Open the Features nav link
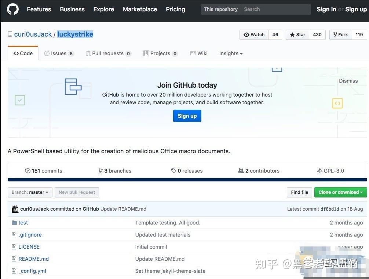The height and width of the screenshot is (279, 369). [x=39, y=10]
